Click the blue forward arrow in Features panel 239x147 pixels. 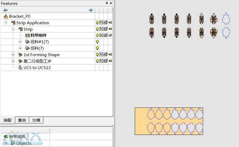(x=90, y=10)
